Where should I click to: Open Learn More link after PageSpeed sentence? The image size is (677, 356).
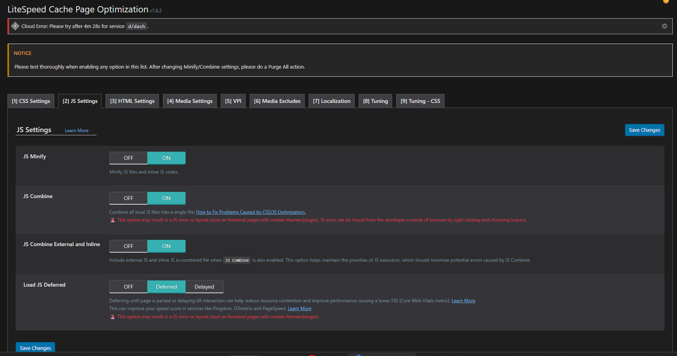[x=299, y=308]
